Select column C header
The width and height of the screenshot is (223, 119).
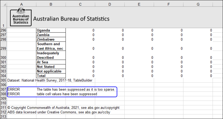coord(80,4)
